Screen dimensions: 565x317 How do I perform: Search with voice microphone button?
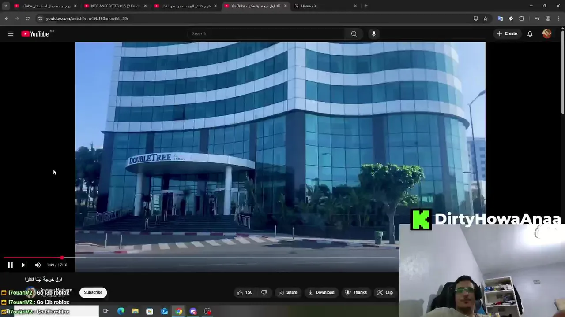(374, 33)
